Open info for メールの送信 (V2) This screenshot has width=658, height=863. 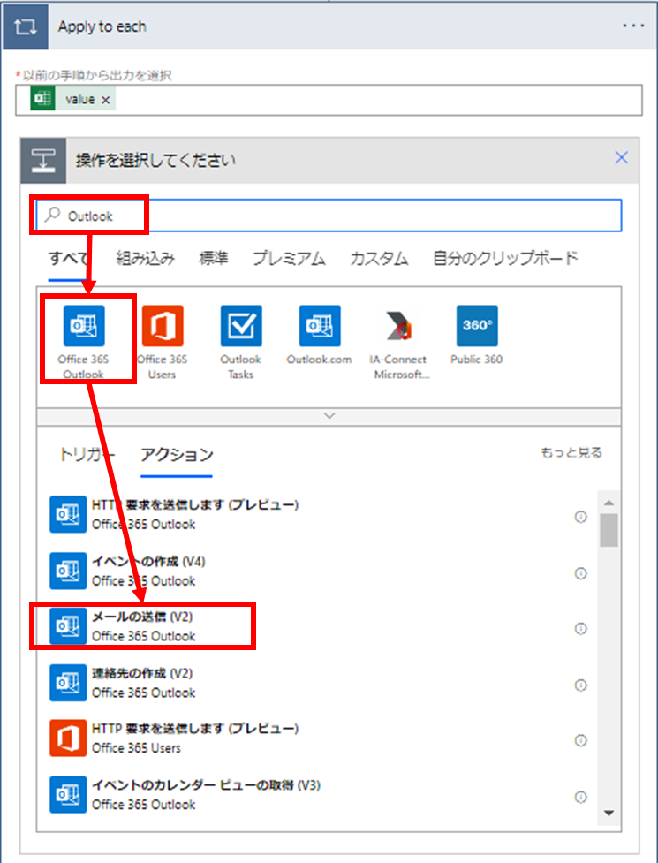pyautogui.click(x=580, y=629)
